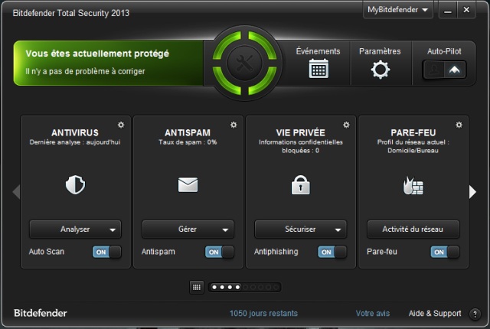The width and height of the screenshot is (490, 329).
Task: Click the VIE PRIVÉE module title
Action: 301,132
